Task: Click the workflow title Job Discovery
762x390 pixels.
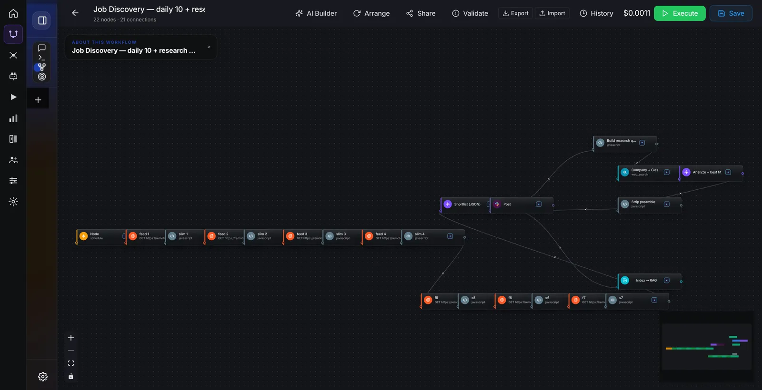Action: click(x=149, y=10)
